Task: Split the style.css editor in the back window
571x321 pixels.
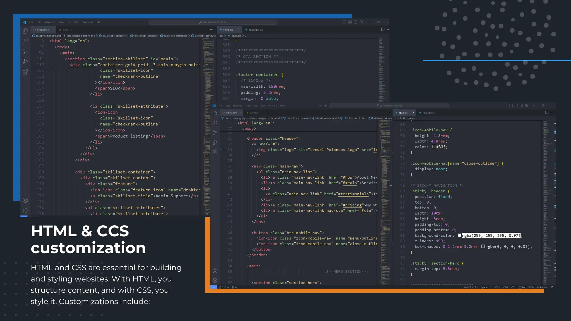Action: [383, 29]
